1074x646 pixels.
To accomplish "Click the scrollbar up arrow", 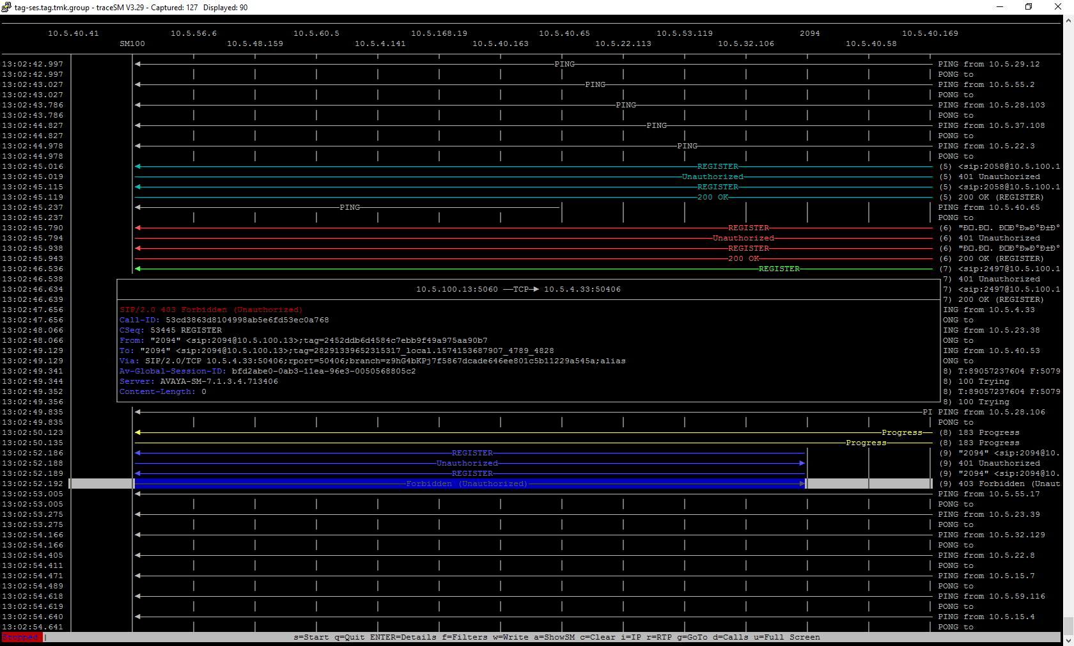I will click(x=1068, y=20).
